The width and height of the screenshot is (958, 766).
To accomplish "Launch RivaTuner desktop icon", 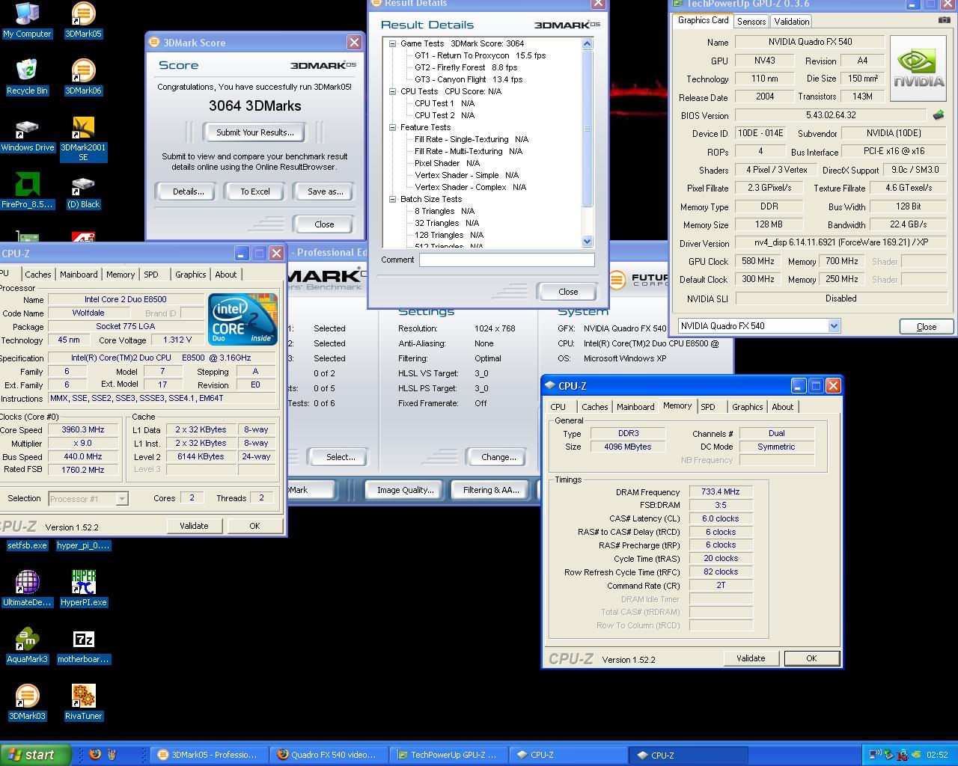I will coord(83,702).
